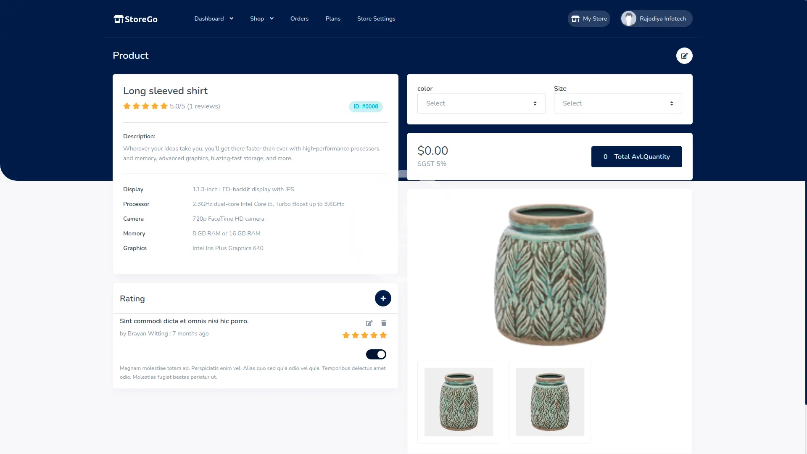Open Rajodiya Infotech profile menu
Viewport: 807px width, 454px height.
point(662,18)
